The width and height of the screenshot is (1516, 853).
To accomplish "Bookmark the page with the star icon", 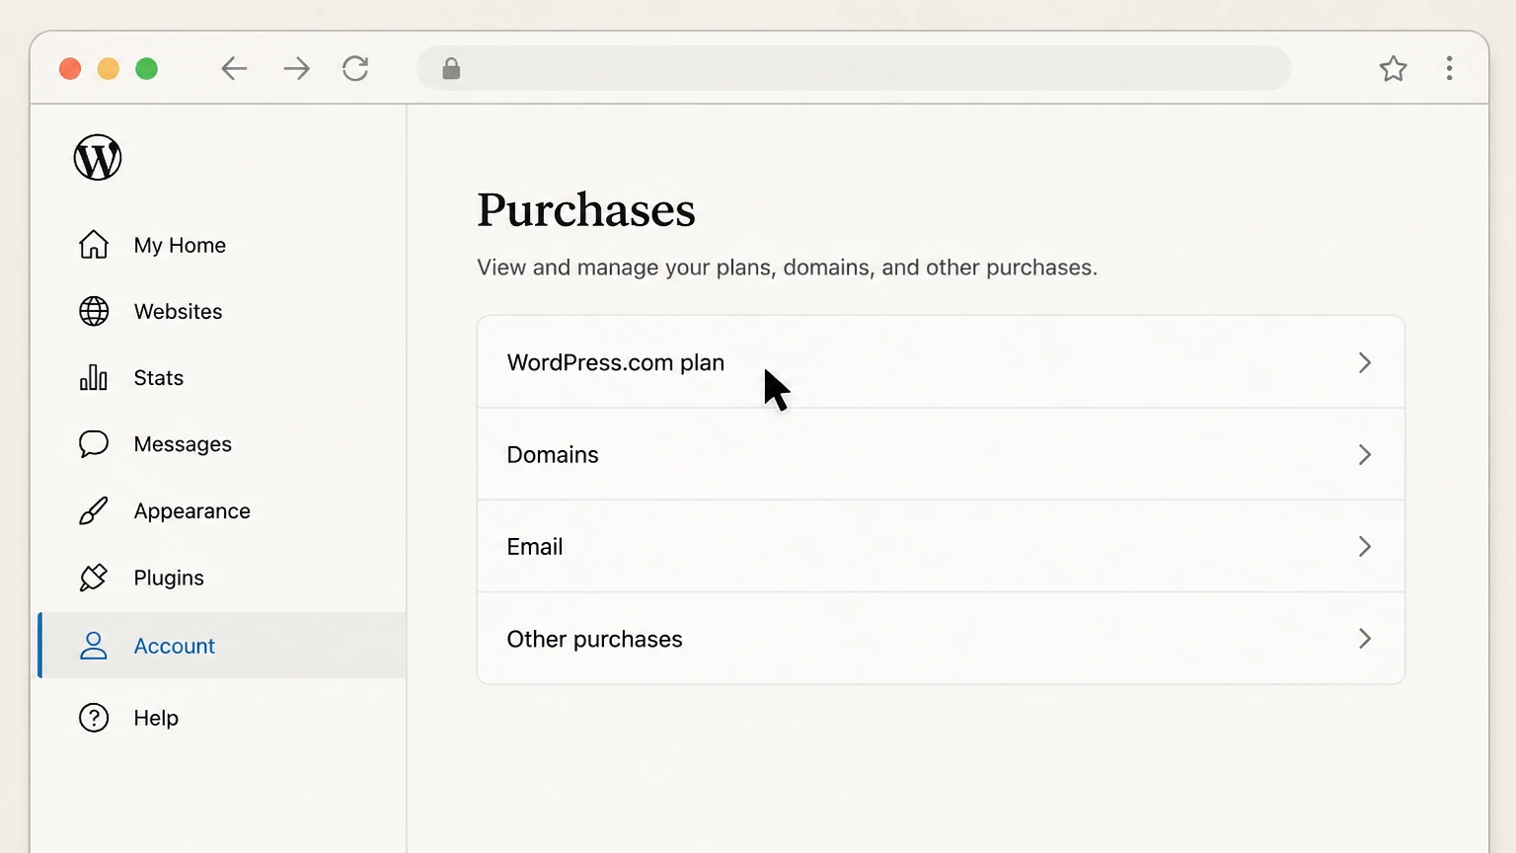I will point(1393,68).
